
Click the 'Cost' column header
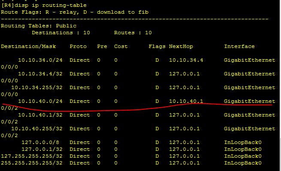[121, 47]
